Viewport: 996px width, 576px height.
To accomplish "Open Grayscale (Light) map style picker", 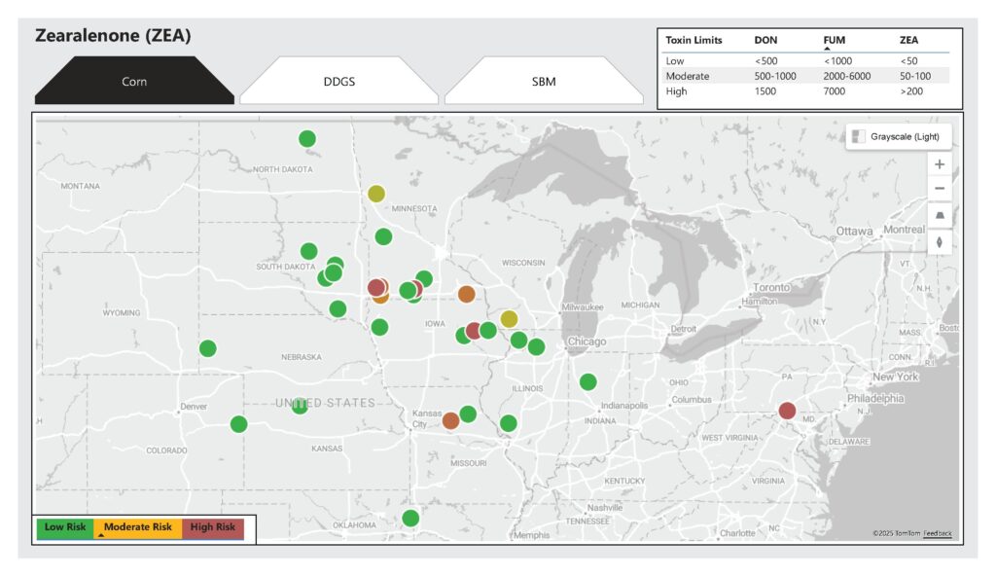I will (x=898, y=136).
